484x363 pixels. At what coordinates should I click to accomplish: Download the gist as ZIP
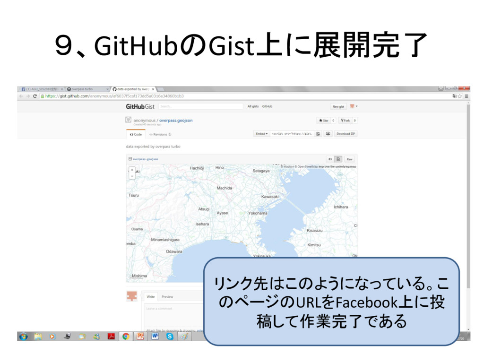coord(346,134)
